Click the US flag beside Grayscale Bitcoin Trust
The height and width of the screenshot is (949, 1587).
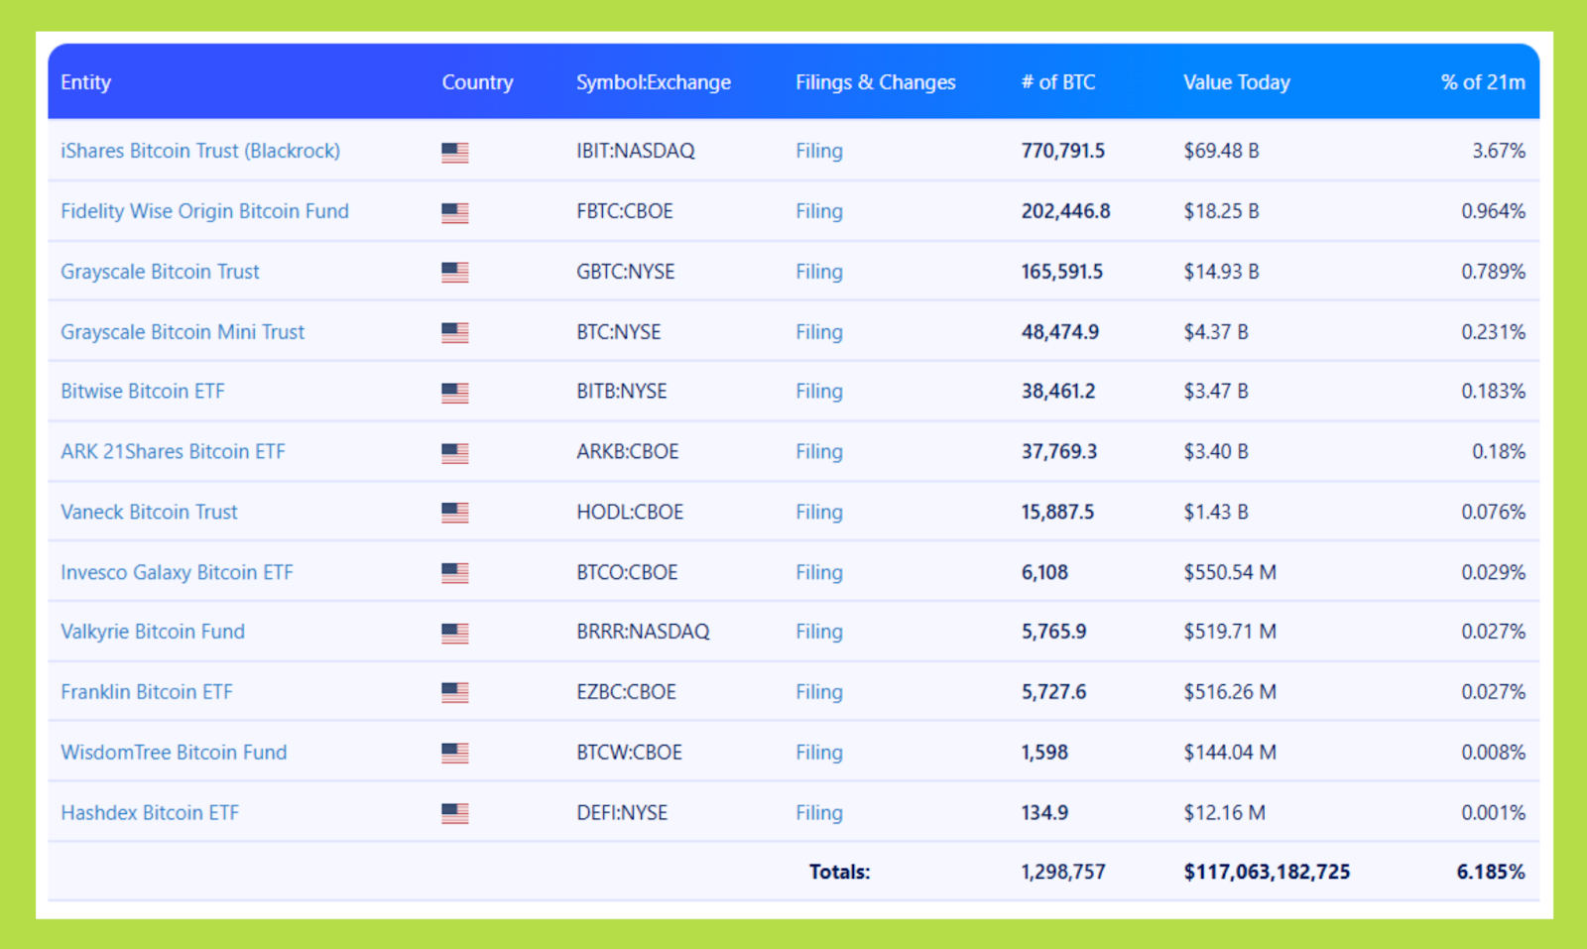[454, 273]
